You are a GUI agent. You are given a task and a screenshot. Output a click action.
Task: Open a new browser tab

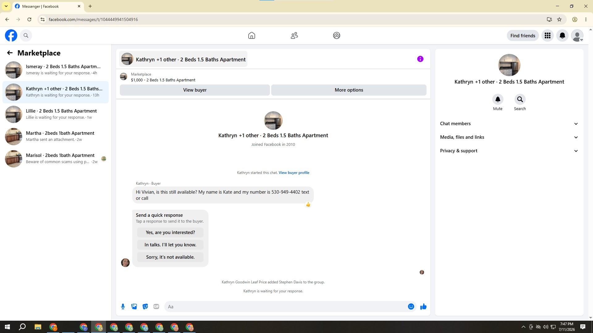click(x=90, y=6)
